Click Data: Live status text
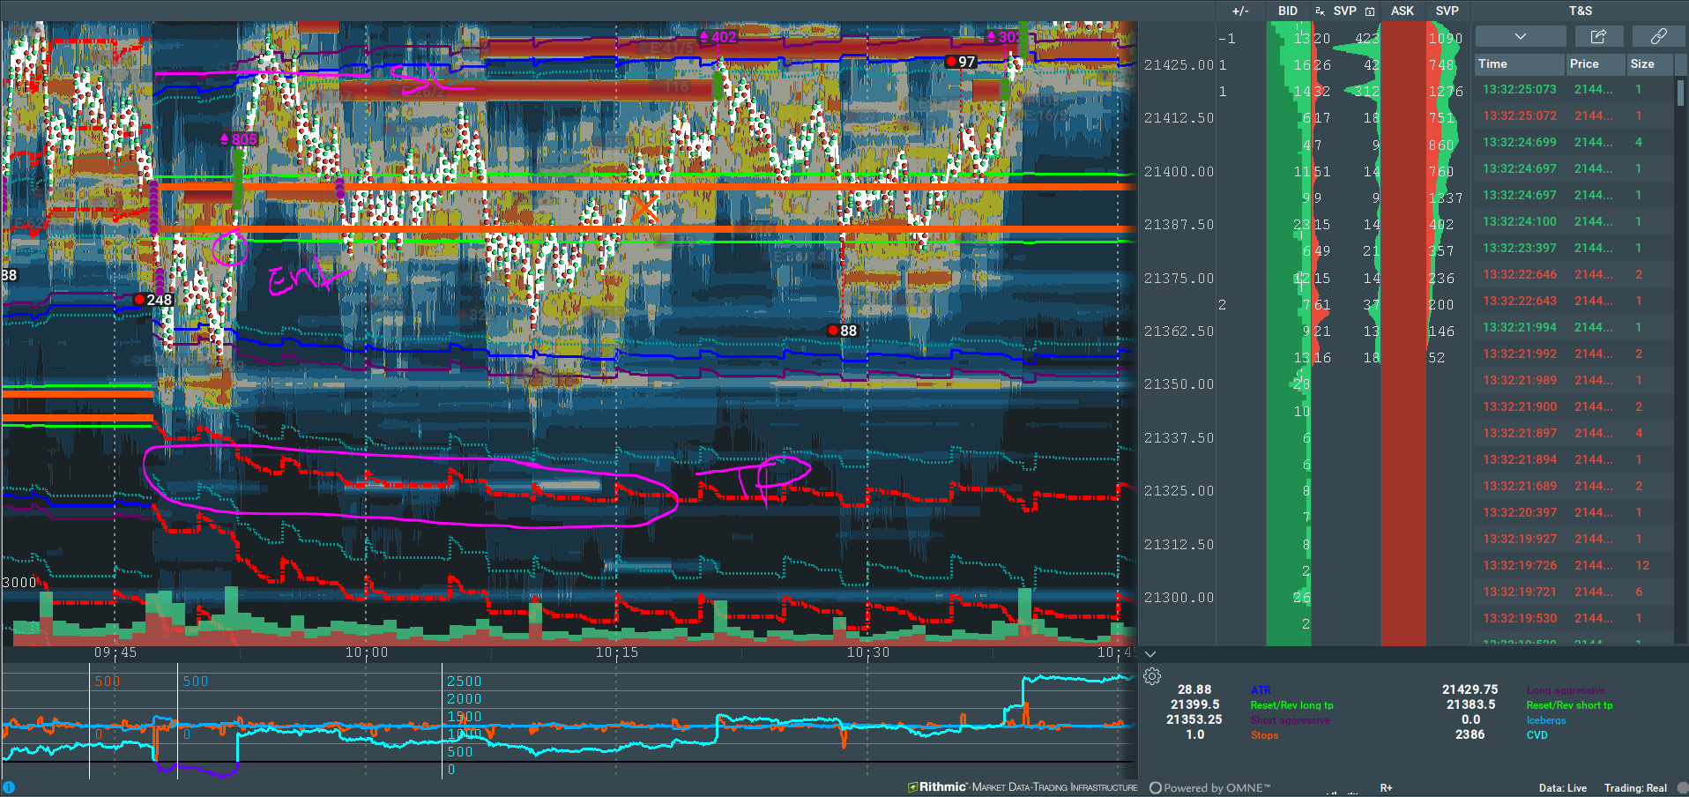 (x=1563, y=788)
